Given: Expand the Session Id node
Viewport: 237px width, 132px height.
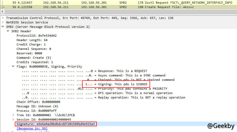Looking at the screenshot, I should (13, 120).
